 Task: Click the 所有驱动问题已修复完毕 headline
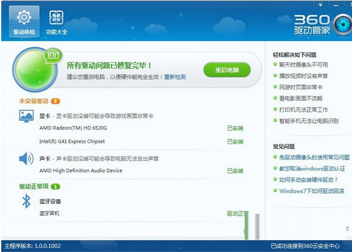pyautogui.click(x=109, y=66)
